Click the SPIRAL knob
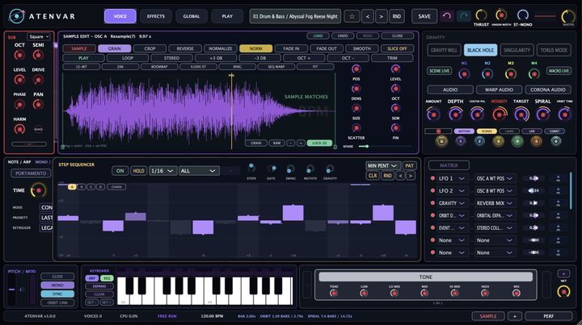This screenshot has width=582, height=325. (542, 114)
